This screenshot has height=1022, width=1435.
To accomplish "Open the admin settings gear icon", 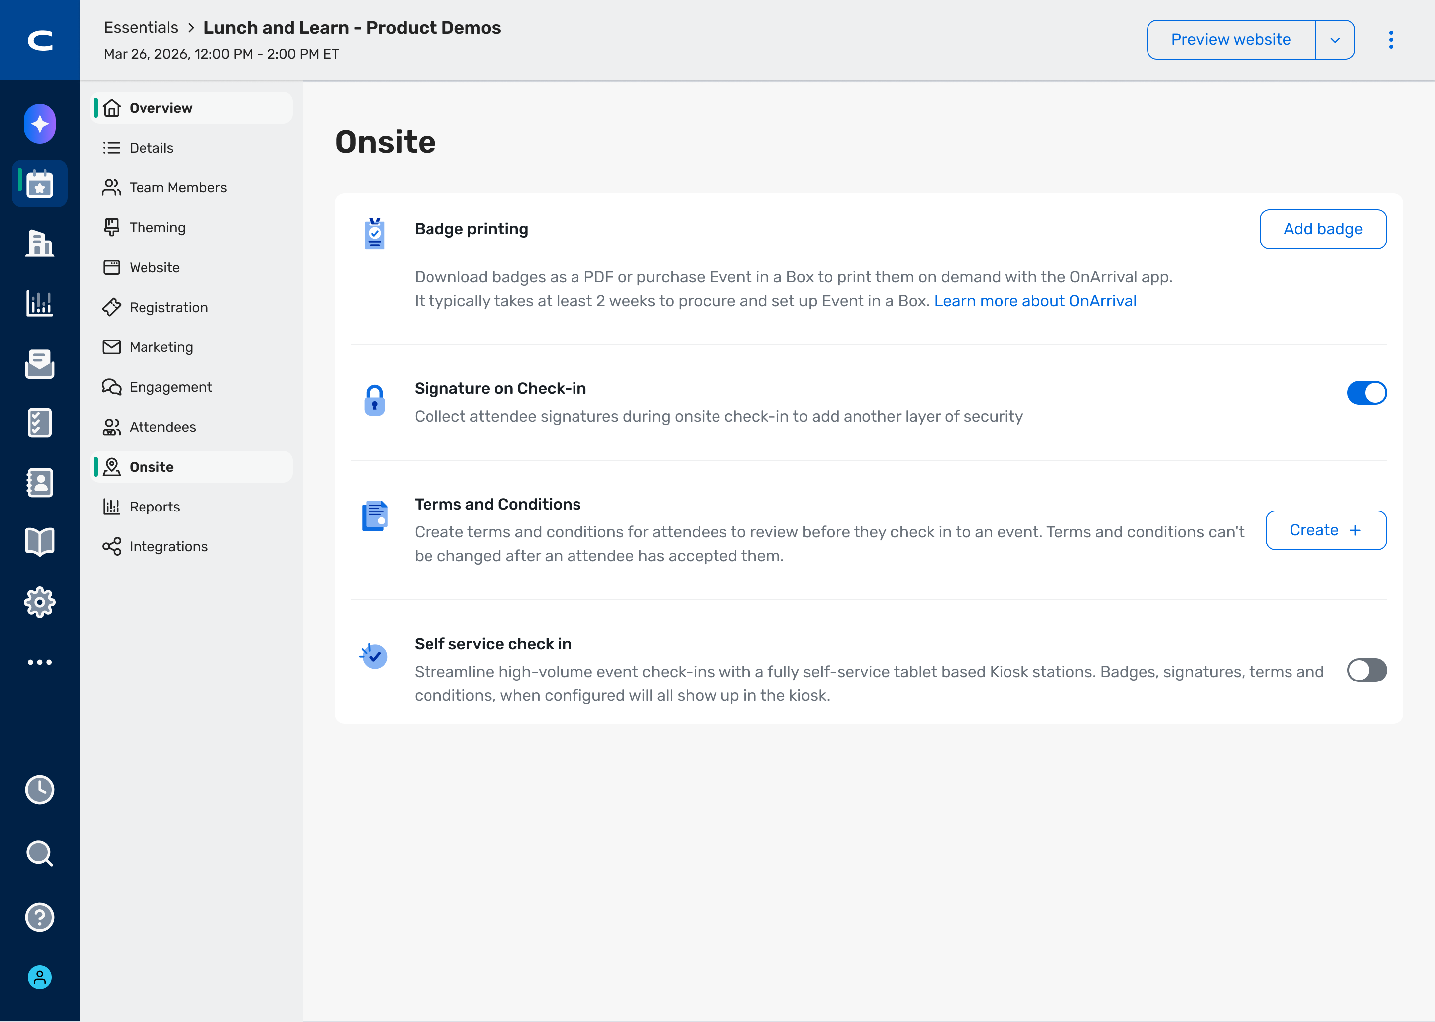I will (x=40, y=602).
